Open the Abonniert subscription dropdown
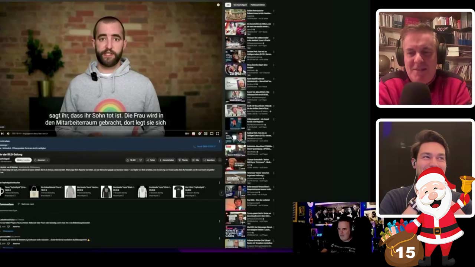 coord(41,160)
